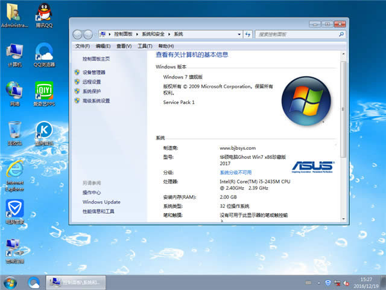Open the 编辑(E) menu

coord(103,46)
